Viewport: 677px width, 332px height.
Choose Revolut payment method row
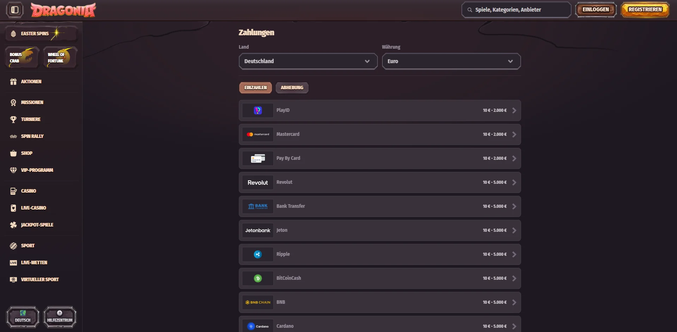(x=380, y=182)
